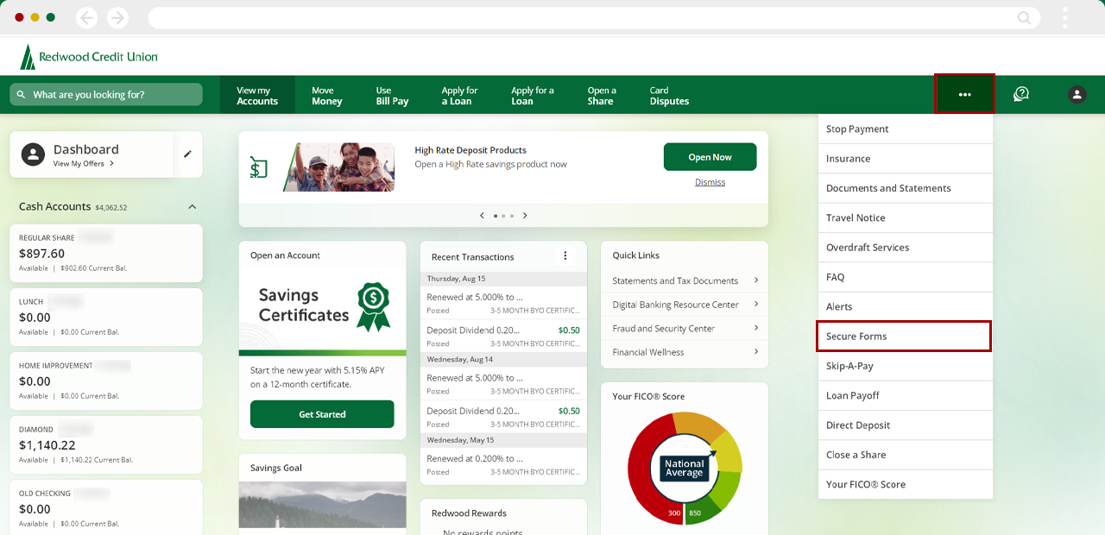Select Use Bill Pay menu
This screenshot has height=535, width=1105.
[x=392, y=95]
